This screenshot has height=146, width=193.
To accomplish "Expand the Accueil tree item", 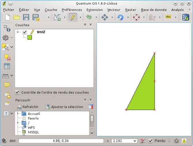I will point(18,114).
